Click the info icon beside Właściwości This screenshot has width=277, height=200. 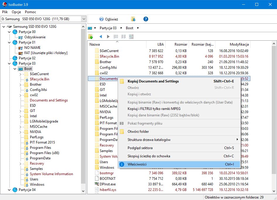(x=122, y=164)
